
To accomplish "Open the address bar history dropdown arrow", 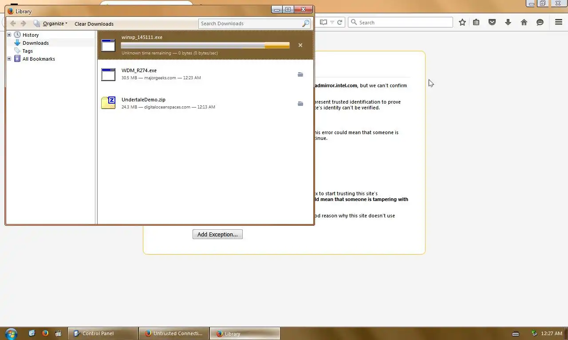I will 333,22.
